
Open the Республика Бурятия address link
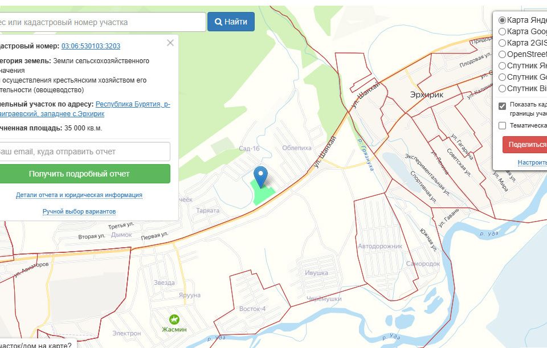pyautogui.click(x=132, y=104)
